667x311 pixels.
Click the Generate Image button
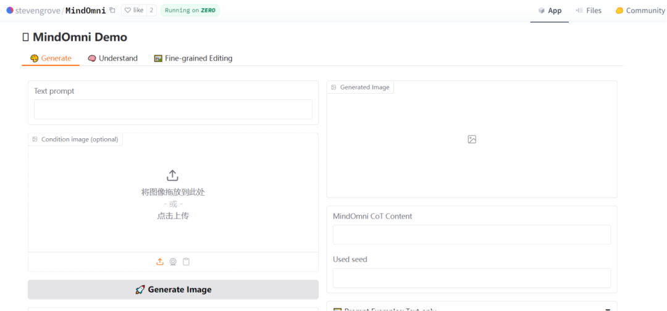(173, 289)
